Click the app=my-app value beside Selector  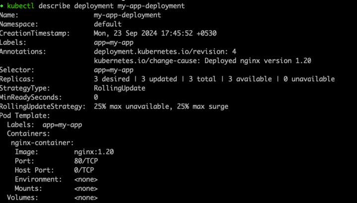click(x=114, y=70)
